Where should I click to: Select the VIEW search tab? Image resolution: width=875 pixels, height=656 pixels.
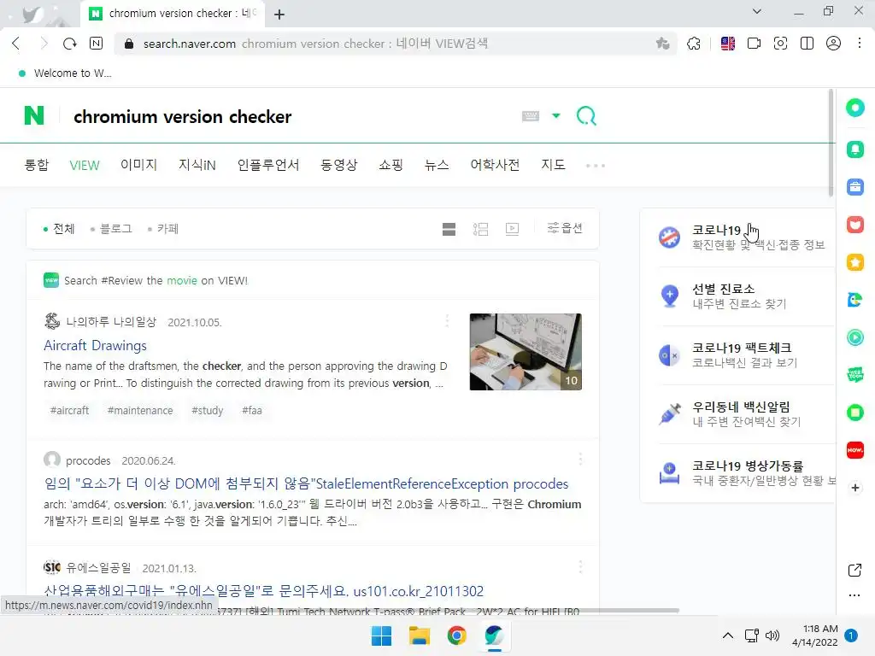tap(85, 165)
